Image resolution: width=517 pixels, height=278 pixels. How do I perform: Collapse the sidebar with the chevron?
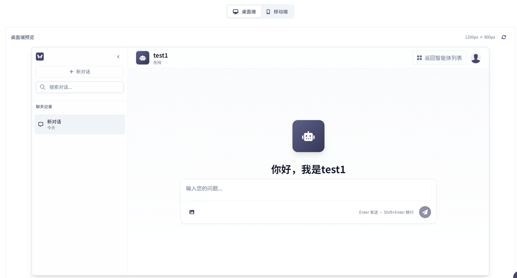118,56
